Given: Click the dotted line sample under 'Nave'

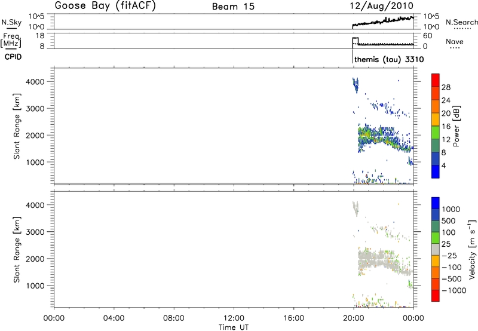Looking at the screenshot, I should pos(455,48).
